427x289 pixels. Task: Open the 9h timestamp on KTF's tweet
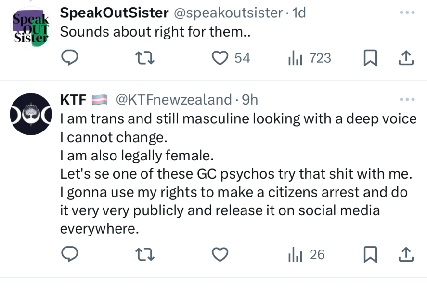coord(250,100)
